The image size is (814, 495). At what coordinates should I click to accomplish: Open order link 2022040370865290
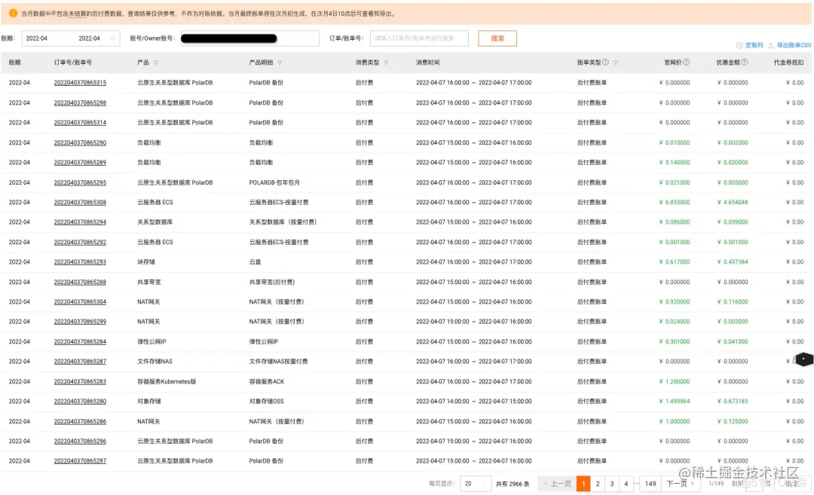pyautogui.click(x=80, y=142)
